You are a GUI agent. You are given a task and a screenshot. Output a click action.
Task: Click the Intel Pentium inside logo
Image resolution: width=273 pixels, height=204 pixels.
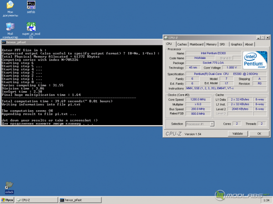(255, 60)
